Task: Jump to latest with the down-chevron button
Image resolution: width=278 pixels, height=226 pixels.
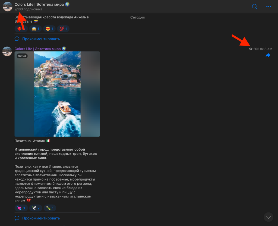Action: tap(268, 217)
